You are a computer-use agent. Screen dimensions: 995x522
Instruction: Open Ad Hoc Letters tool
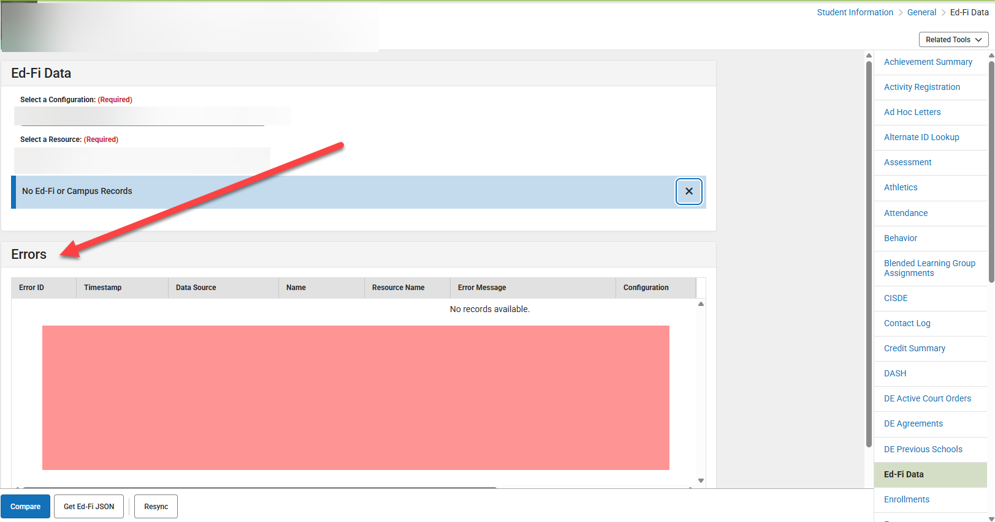912,112
